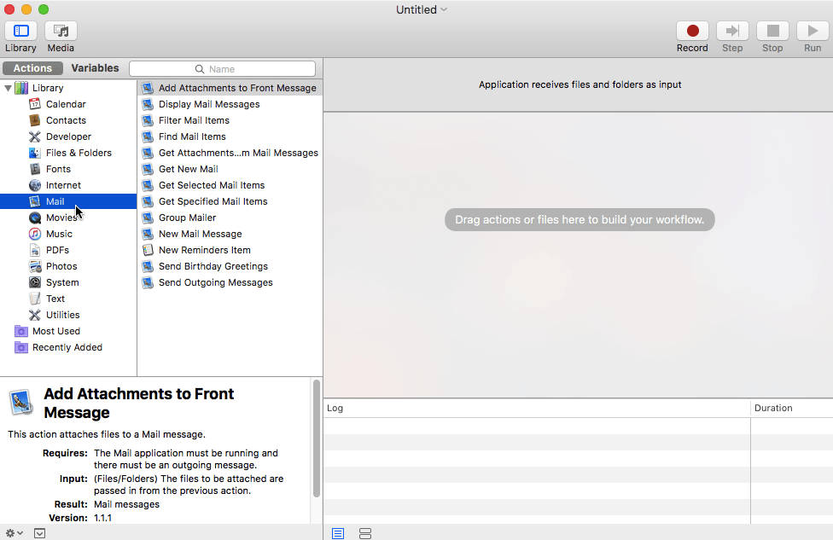Image resolution: width=833 pixels, height=540 pixels.
Task: Click the Name search field
Action: (222, 69)
